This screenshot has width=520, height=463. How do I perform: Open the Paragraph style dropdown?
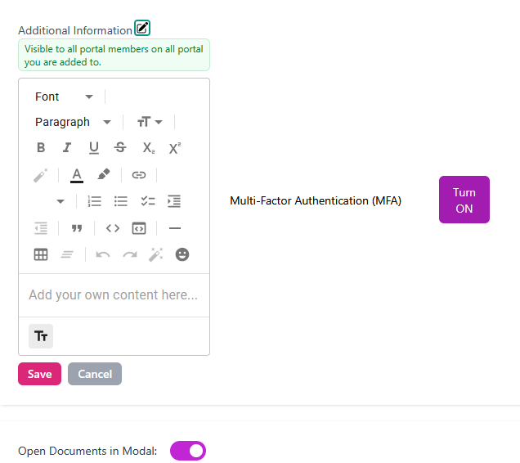(73, 122)
